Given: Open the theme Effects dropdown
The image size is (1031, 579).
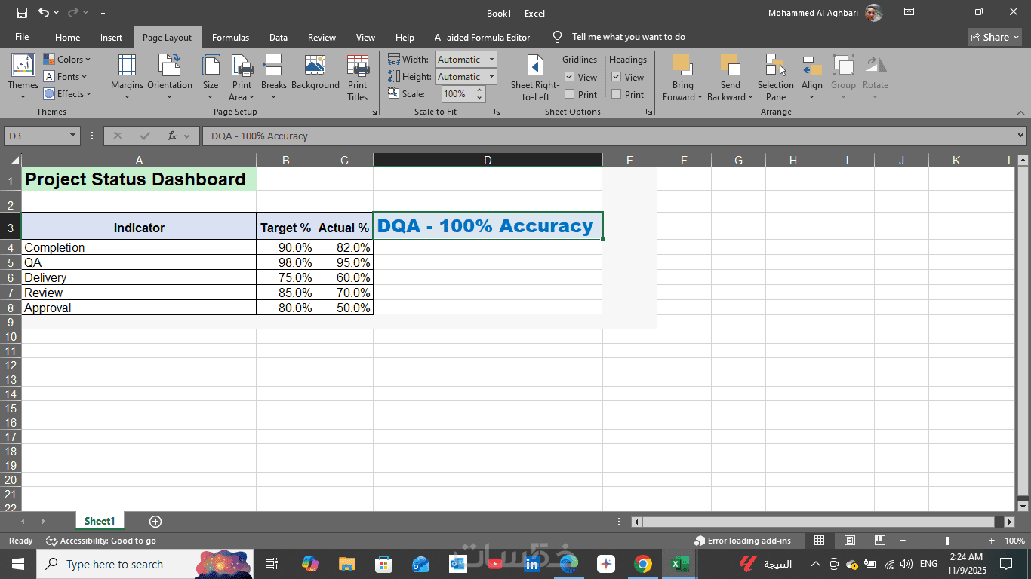Looking at the screenshot, I should pos(68,93).
